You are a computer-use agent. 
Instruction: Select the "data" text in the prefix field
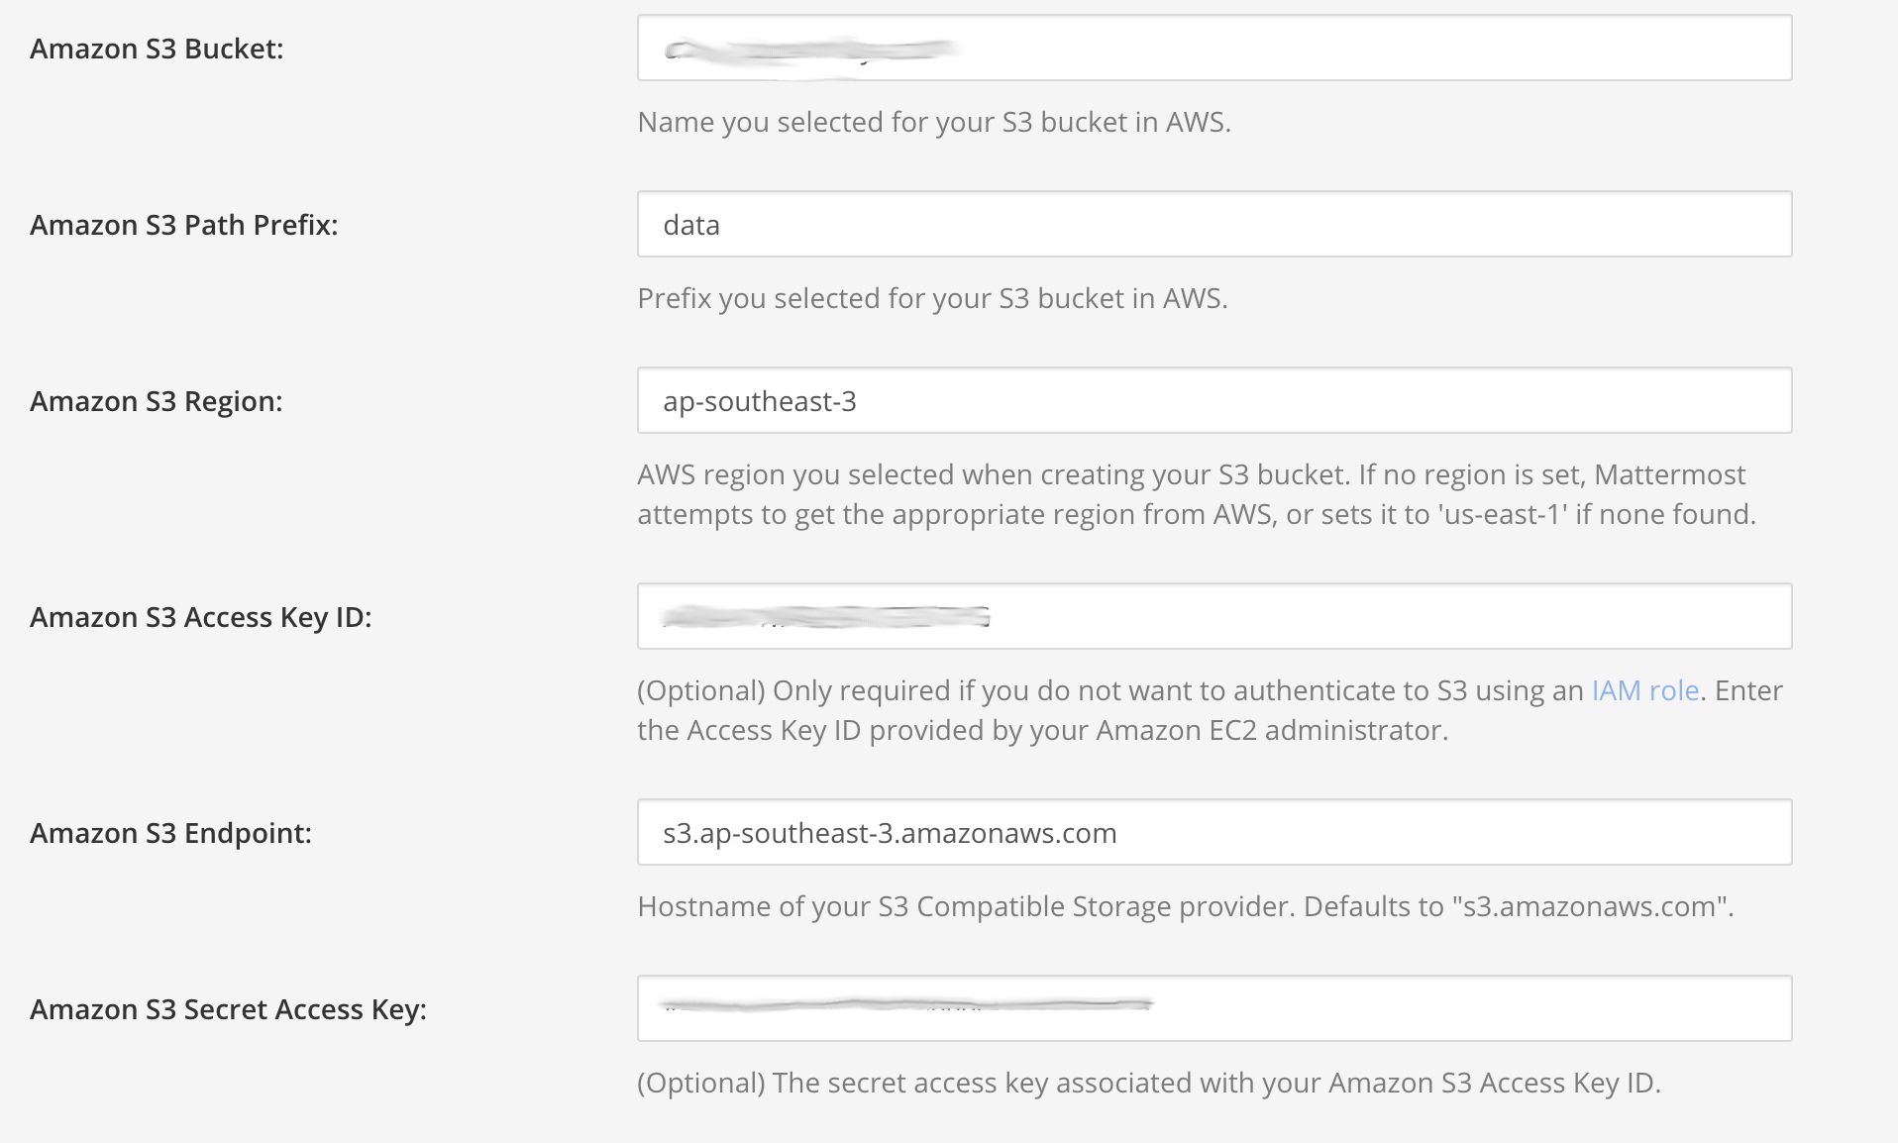pos(690,224)
